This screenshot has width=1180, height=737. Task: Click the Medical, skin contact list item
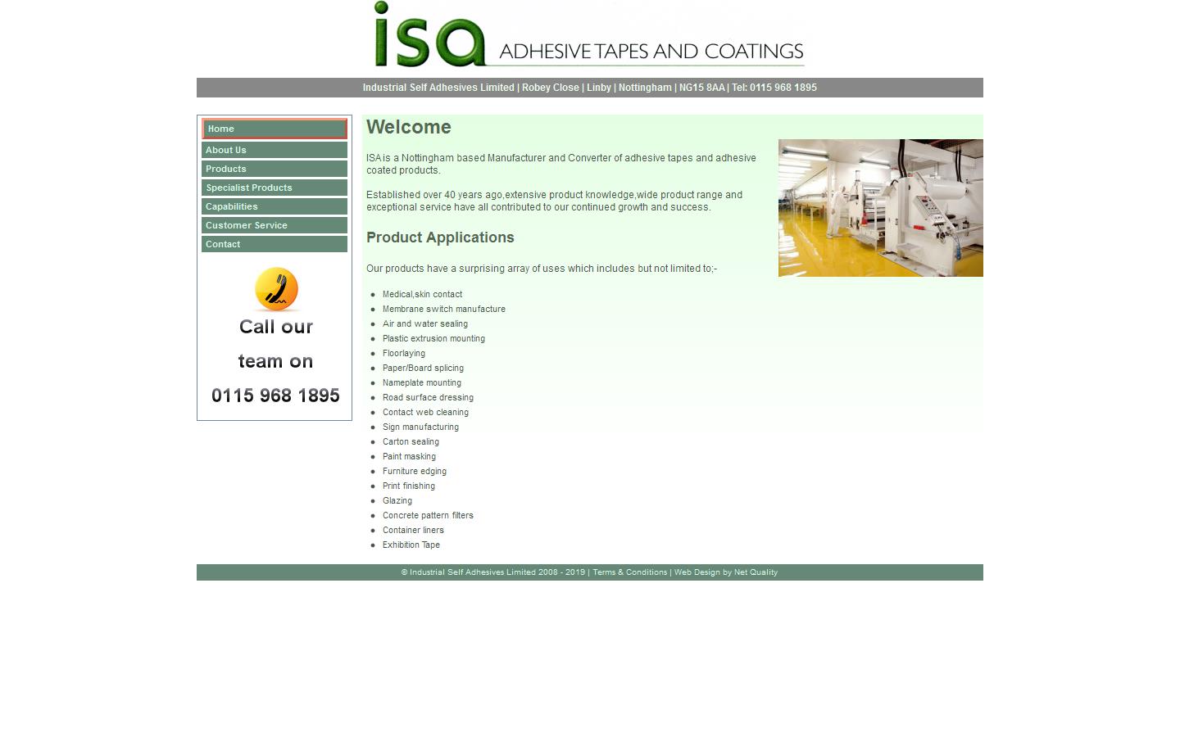coord(422,294)
